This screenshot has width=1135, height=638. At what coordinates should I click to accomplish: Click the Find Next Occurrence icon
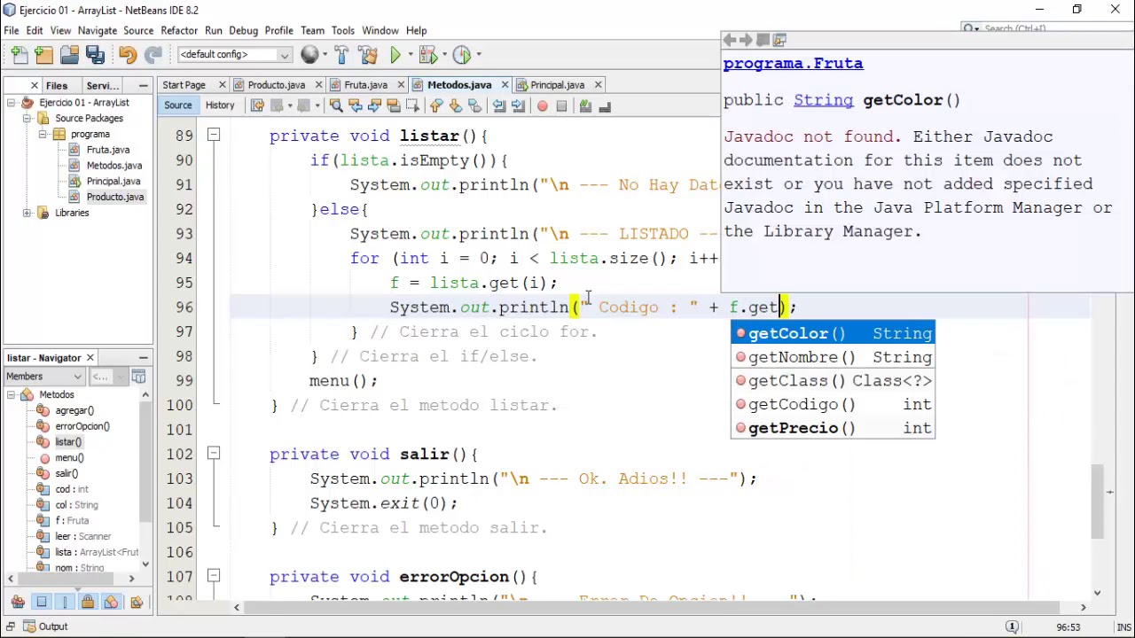point(374,106)
